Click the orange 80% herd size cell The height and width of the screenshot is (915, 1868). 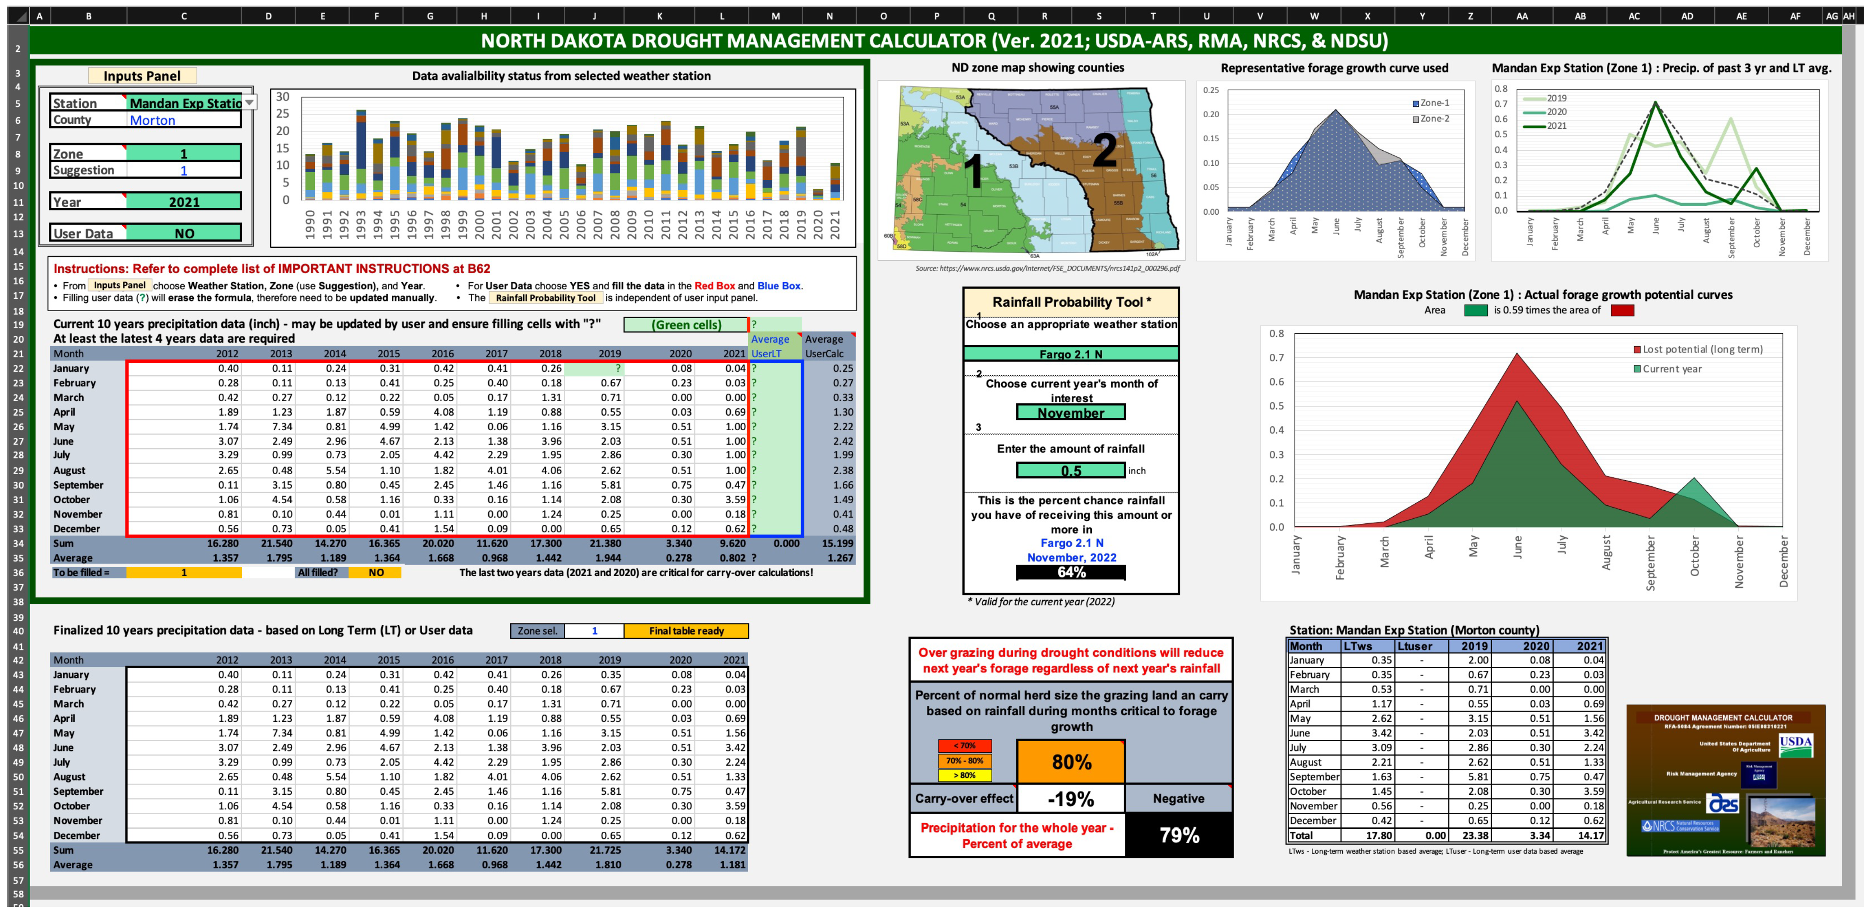[1070, 761]
